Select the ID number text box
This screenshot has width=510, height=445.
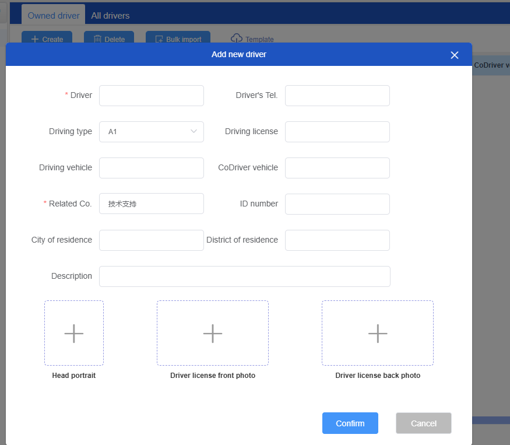(x=337, y=204)
